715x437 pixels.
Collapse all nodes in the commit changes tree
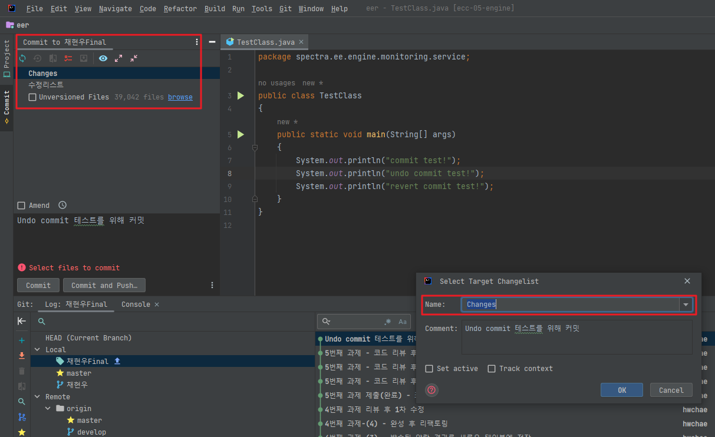(133, 58)
